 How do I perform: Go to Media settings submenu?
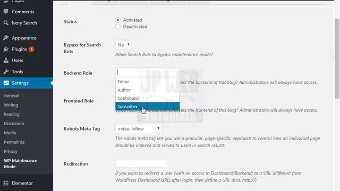[x=10, y=133]
